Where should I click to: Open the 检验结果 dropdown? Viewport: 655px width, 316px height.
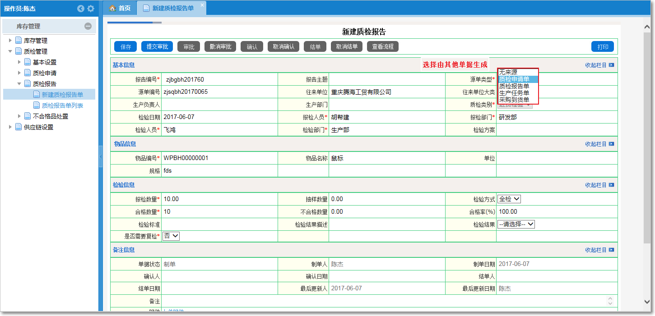pyautogui.click(x=516, y=224)
